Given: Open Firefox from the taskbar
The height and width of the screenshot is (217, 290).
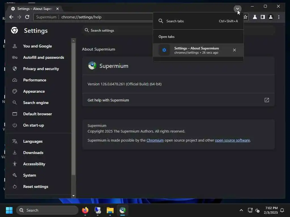Looking at the screenshot, I should click(85, 210).
